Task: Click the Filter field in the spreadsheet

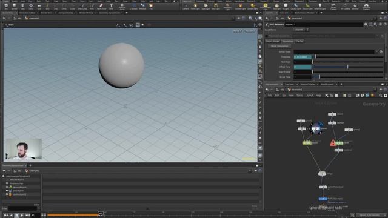Action: tap(22, 208)
